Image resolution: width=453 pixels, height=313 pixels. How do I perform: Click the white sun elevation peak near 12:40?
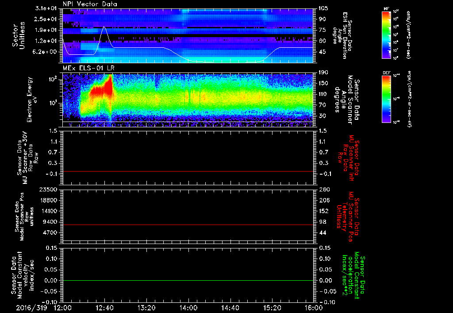[104, 27]
